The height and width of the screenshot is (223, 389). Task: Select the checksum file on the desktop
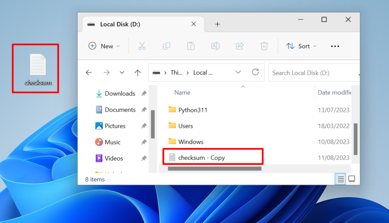[x=38, y=69]
